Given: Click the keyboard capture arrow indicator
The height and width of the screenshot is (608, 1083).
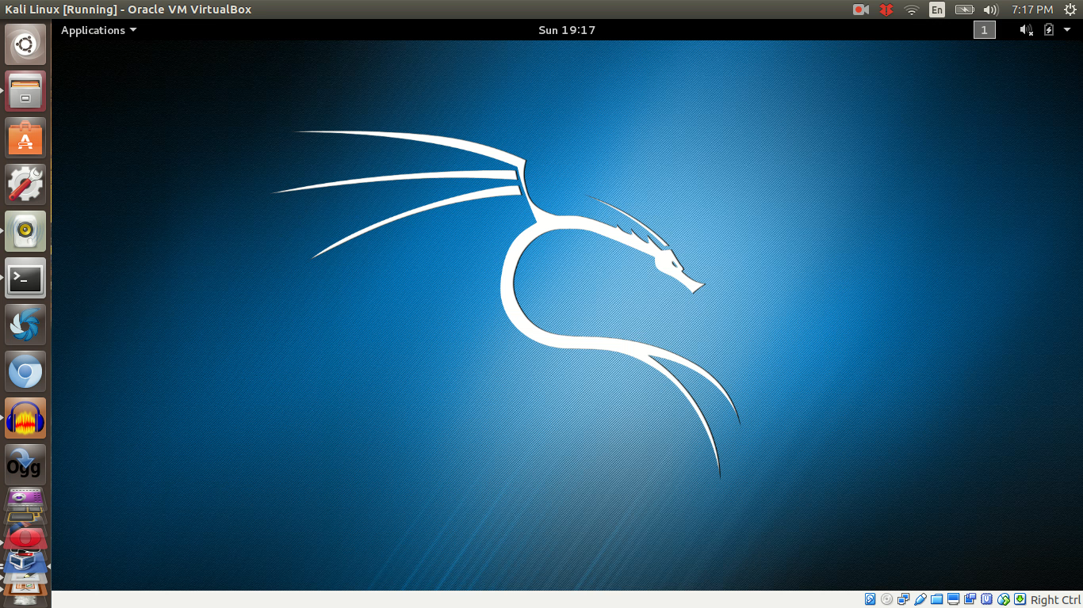Looking at the screenshot, I should click(1020, 599).
